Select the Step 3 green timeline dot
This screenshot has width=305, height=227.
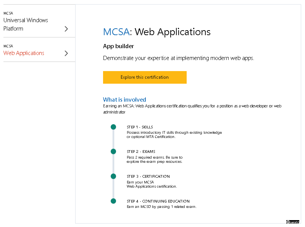113,177
